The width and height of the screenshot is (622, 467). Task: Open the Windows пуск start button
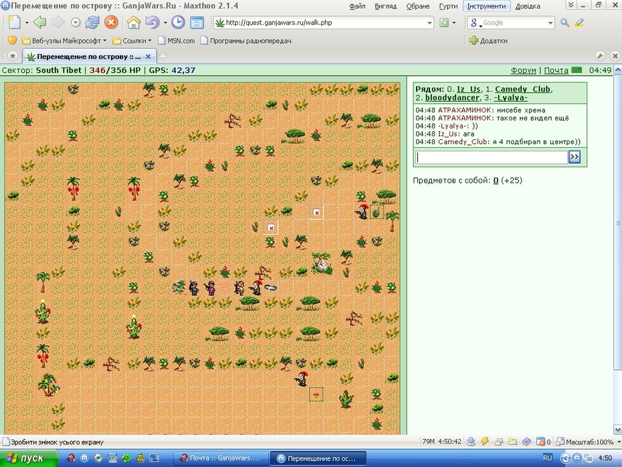29,458
